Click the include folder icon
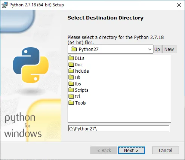Screen dimensions: 185x160 tap(71, 71)
